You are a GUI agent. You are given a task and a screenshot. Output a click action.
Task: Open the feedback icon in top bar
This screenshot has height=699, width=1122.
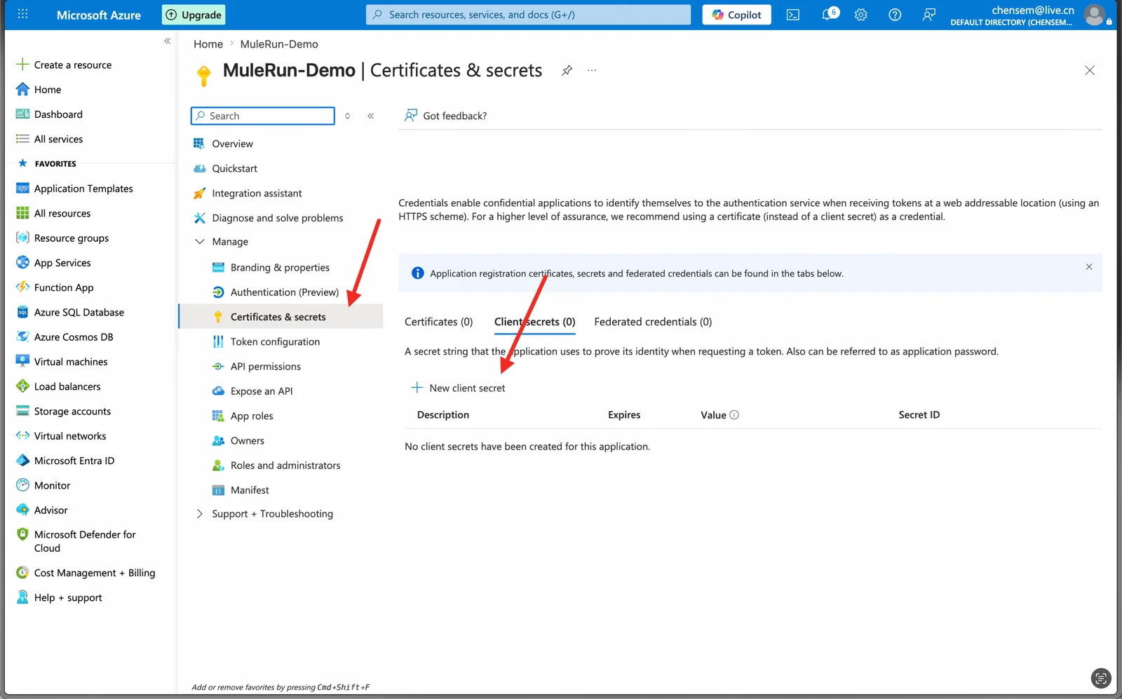[x=928, y=15]
